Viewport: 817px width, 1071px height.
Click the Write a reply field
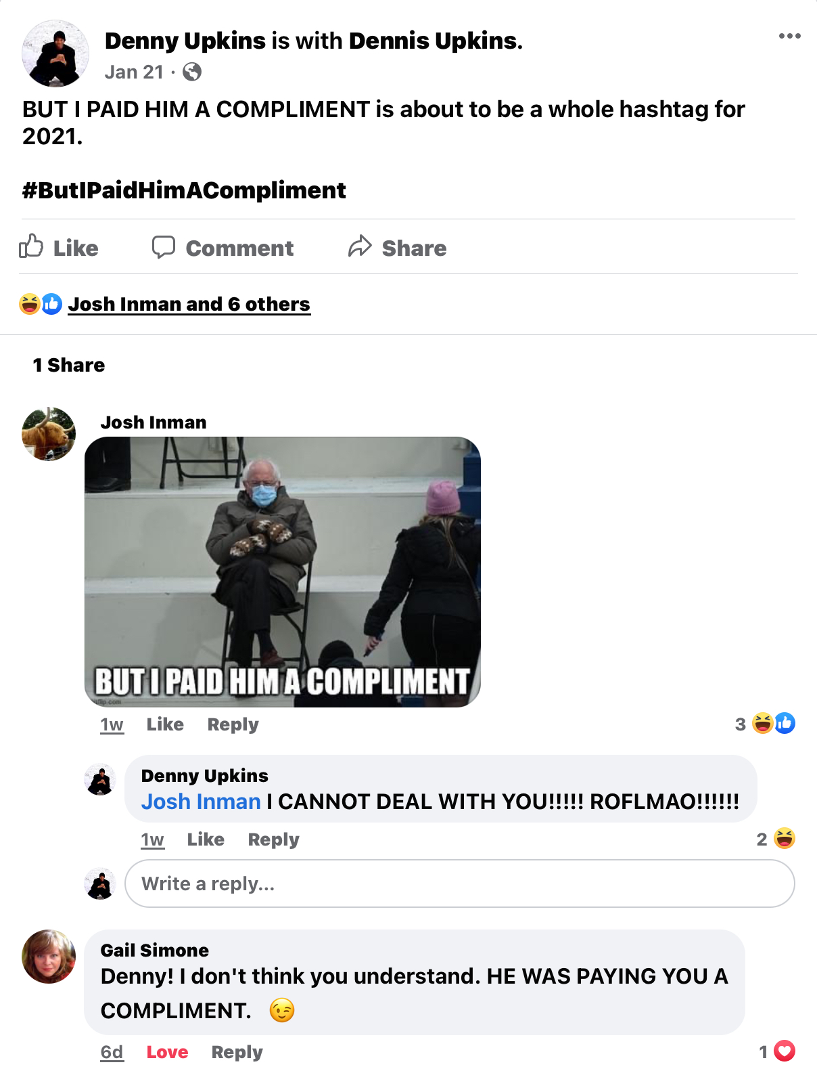[460, 883]
